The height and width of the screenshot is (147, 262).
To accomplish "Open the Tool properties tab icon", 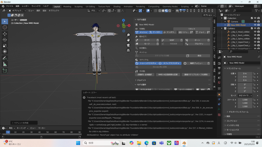I will point(219,58).
